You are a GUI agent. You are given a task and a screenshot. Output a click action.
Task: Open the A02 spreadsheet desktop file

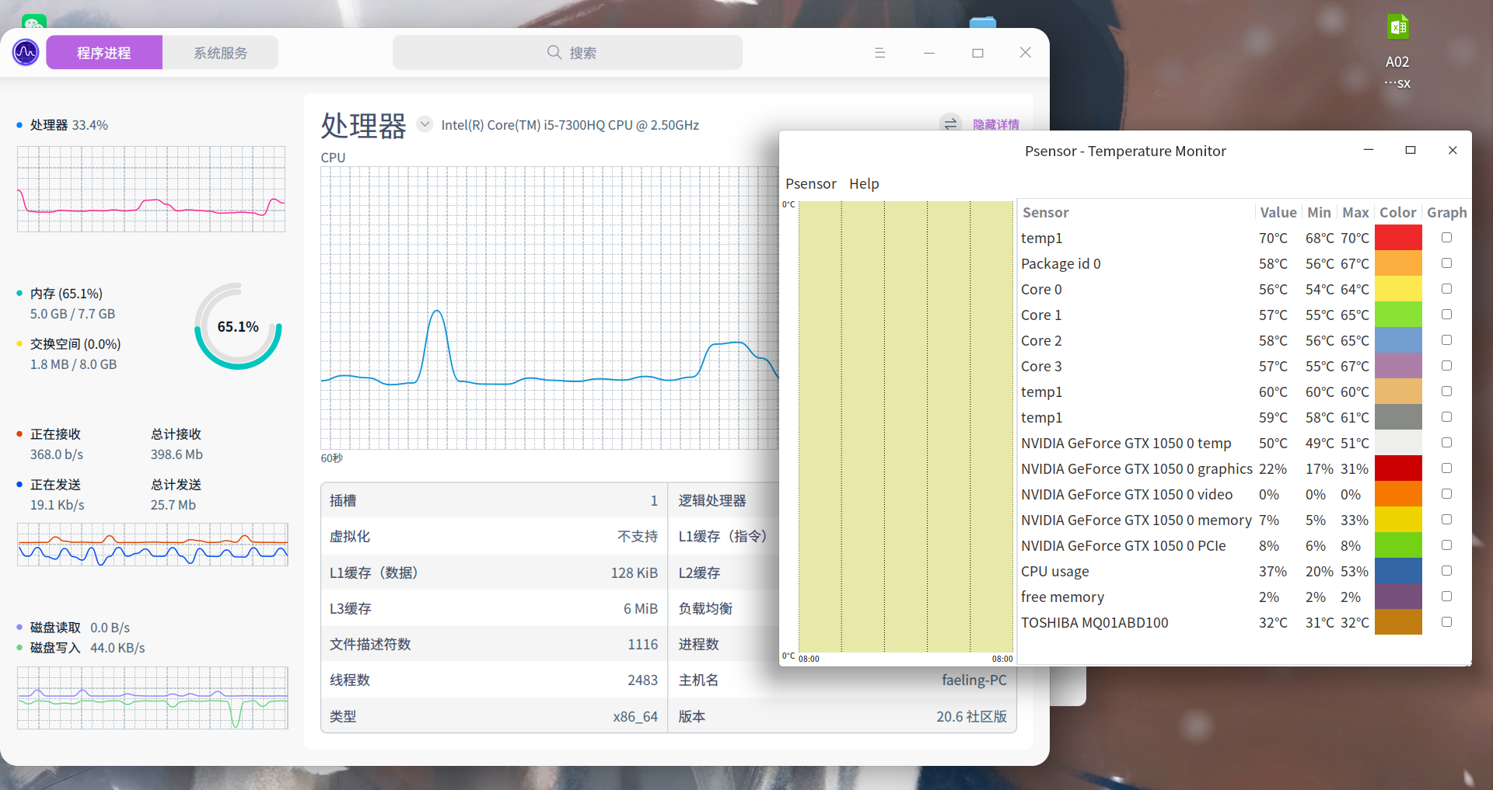pyautogui.click(x=1397, y=31)
